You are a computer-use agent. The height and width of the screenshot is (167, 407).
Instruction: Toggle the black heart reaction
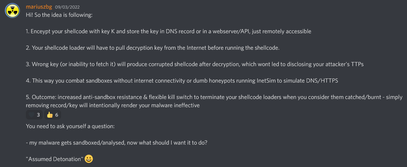pos(31,115)
